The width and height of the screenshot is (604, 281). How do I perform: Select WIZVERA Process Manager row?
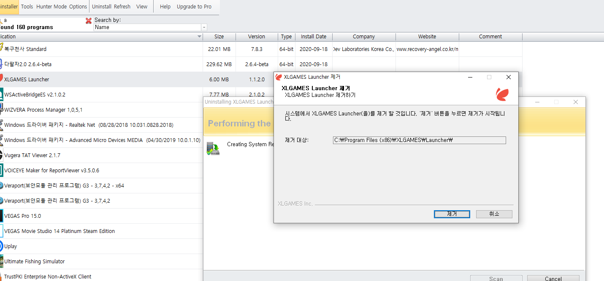click(x=101, y=110)
